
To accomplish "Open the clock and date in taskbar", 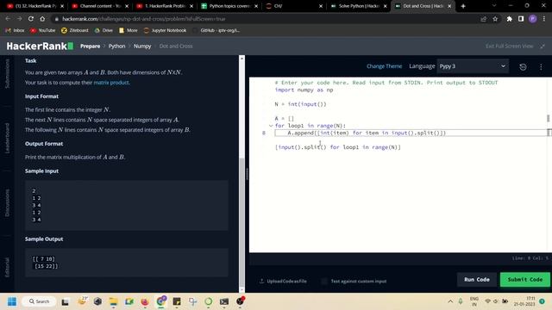I will (x=524, y=301).
